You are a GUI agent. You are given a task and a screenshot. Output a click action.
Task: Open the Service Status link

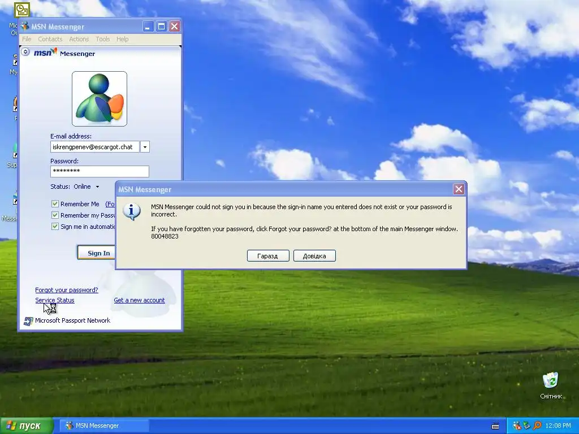click(x=55, y=300)
